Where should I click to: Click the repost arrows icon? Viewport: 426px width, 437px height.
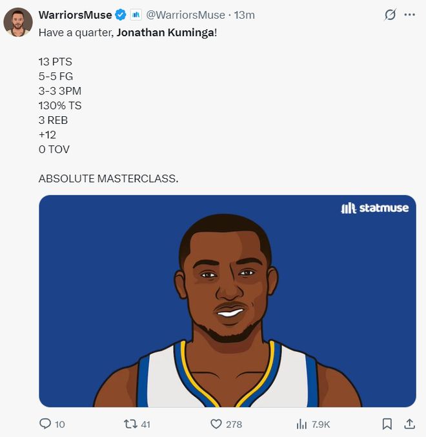[130, 424]
